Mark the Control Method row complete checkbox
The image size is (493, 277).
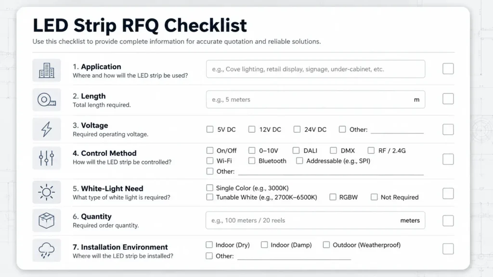click(448, 159)
